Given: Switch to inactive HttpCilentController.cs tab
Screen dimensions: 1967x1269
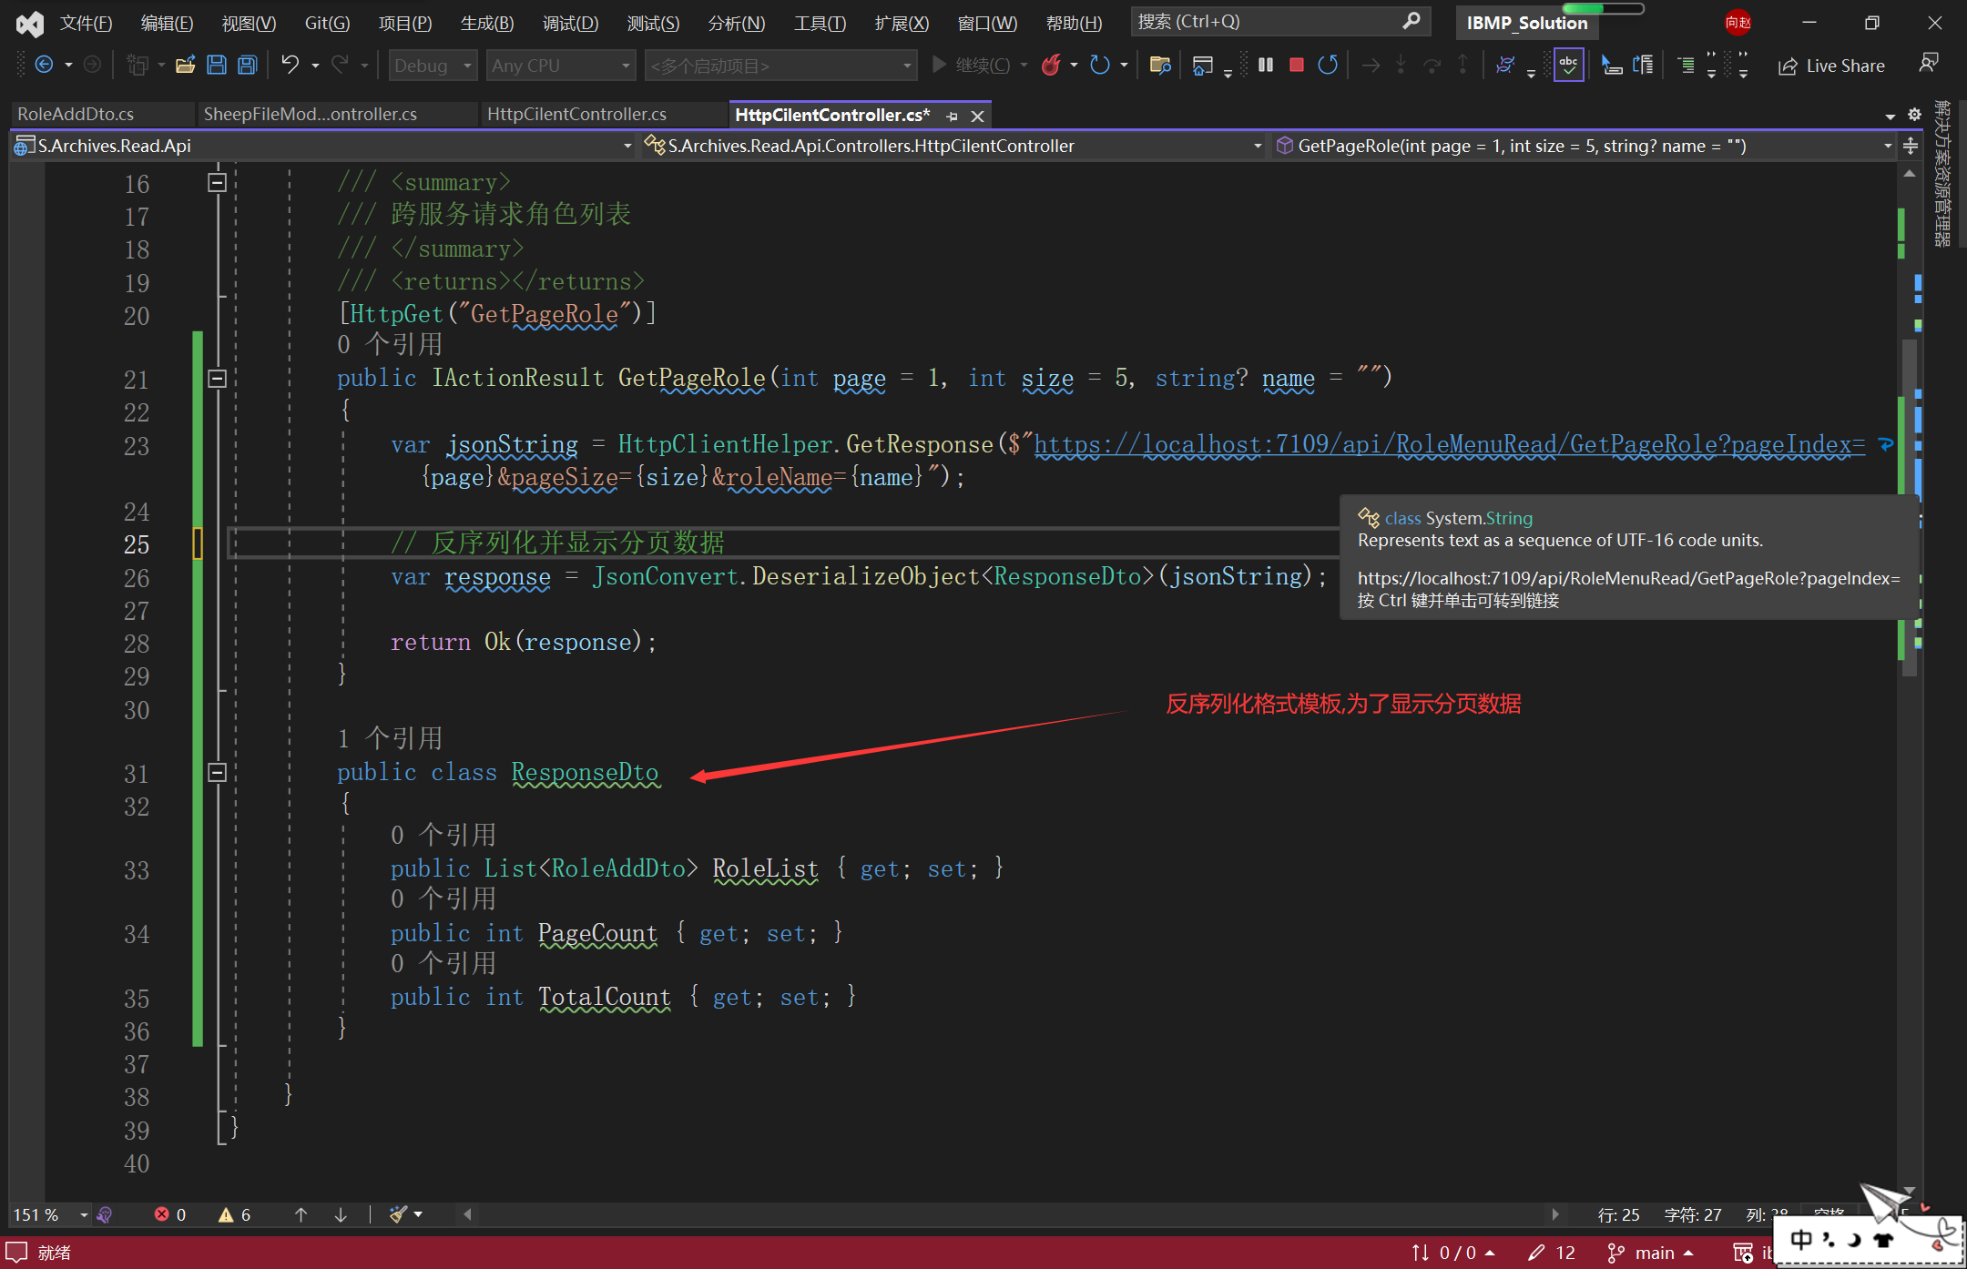Looking at the screenshot, I should click(x=576, y=114).
